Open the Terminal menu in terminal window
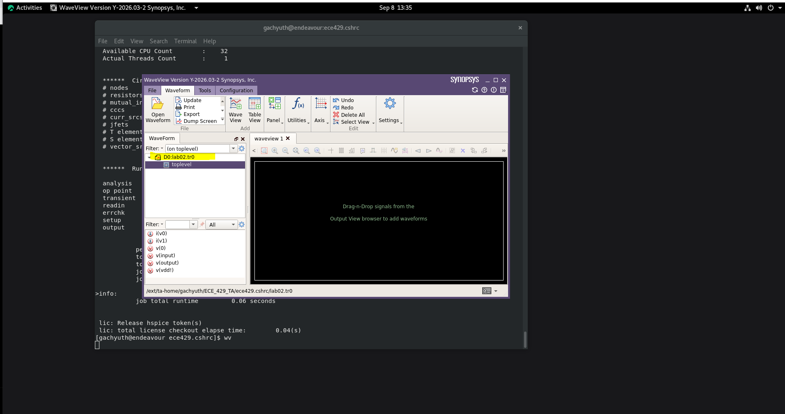785x414 pixels. [x=185, y=41]
